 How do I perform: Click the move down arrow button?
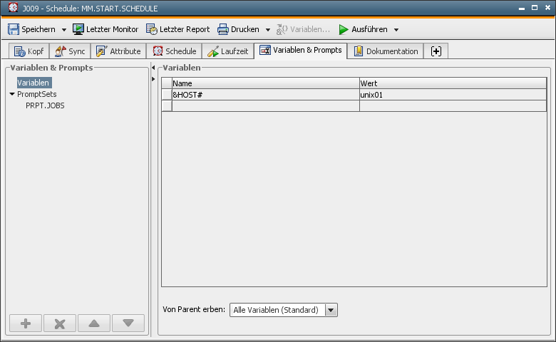point(128,323)
